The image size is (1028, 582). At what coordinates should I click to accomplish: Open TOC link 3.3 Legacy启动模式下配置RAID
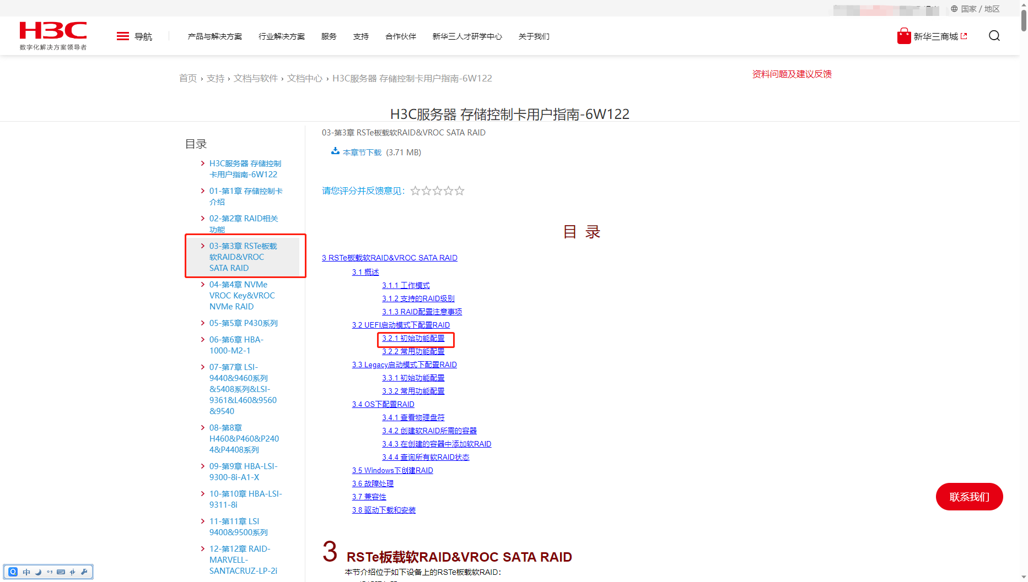pyautogui.click(x=405, y=365)
